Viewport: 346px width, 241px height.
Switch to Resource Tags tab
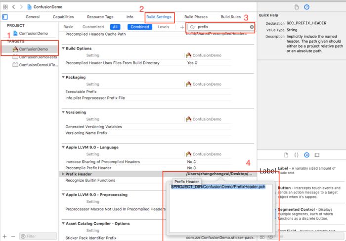100,17
